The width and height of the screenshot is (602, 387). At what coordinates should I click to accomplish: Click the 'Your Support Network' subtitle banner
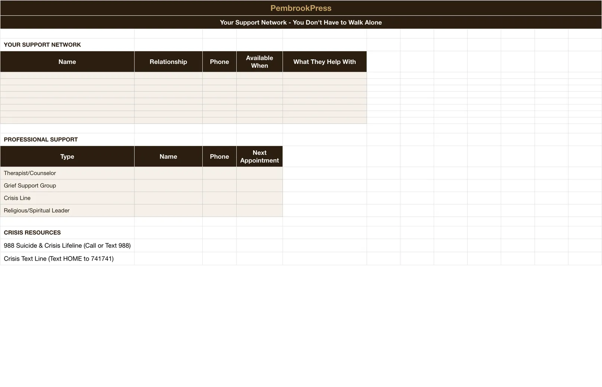pos(301,22)
